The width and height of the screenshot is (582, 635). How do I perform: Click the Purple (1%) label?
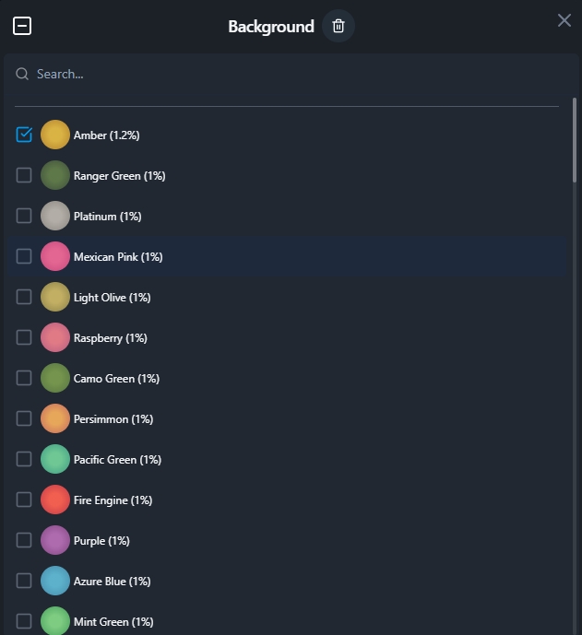click(x=101, y=540)
